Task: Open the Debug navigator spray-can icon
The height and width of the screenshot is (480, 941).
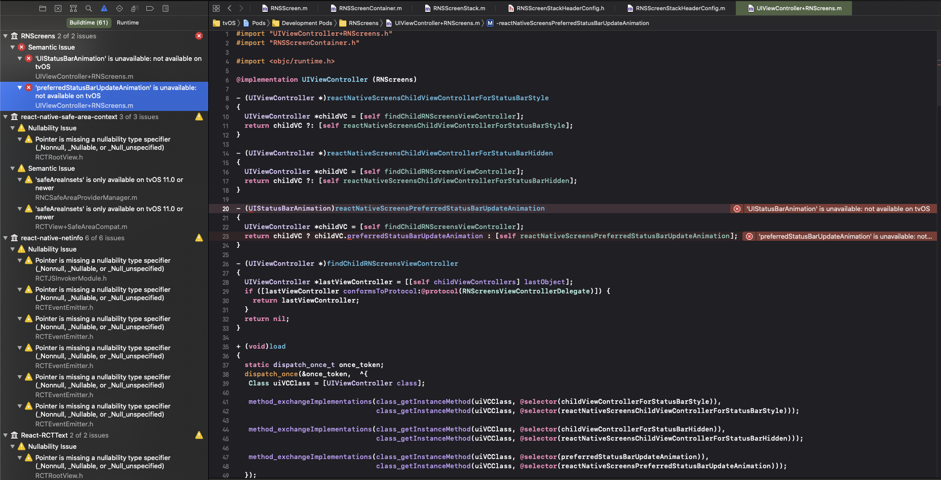Action: point(135,8)
